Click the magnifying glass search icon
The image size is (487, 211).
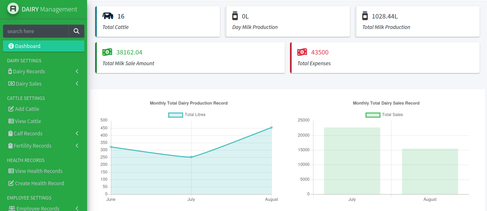tap(76, 31)
